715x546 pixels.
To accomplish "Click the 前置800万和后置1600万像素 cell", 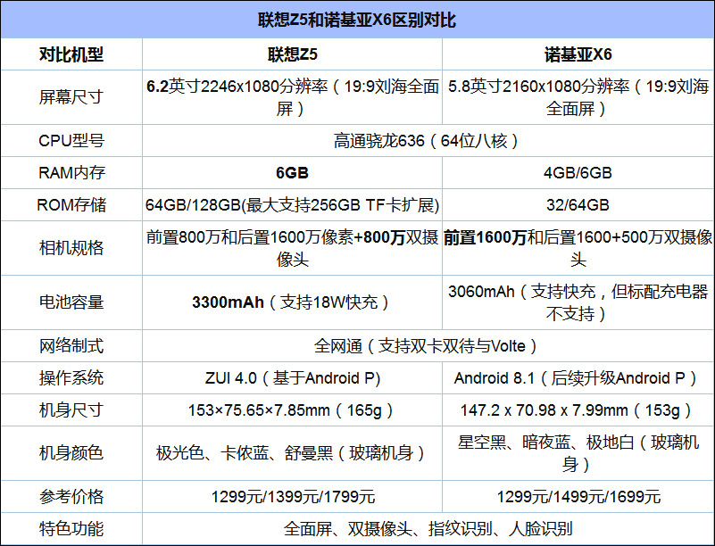I will [x=292, y=248].
